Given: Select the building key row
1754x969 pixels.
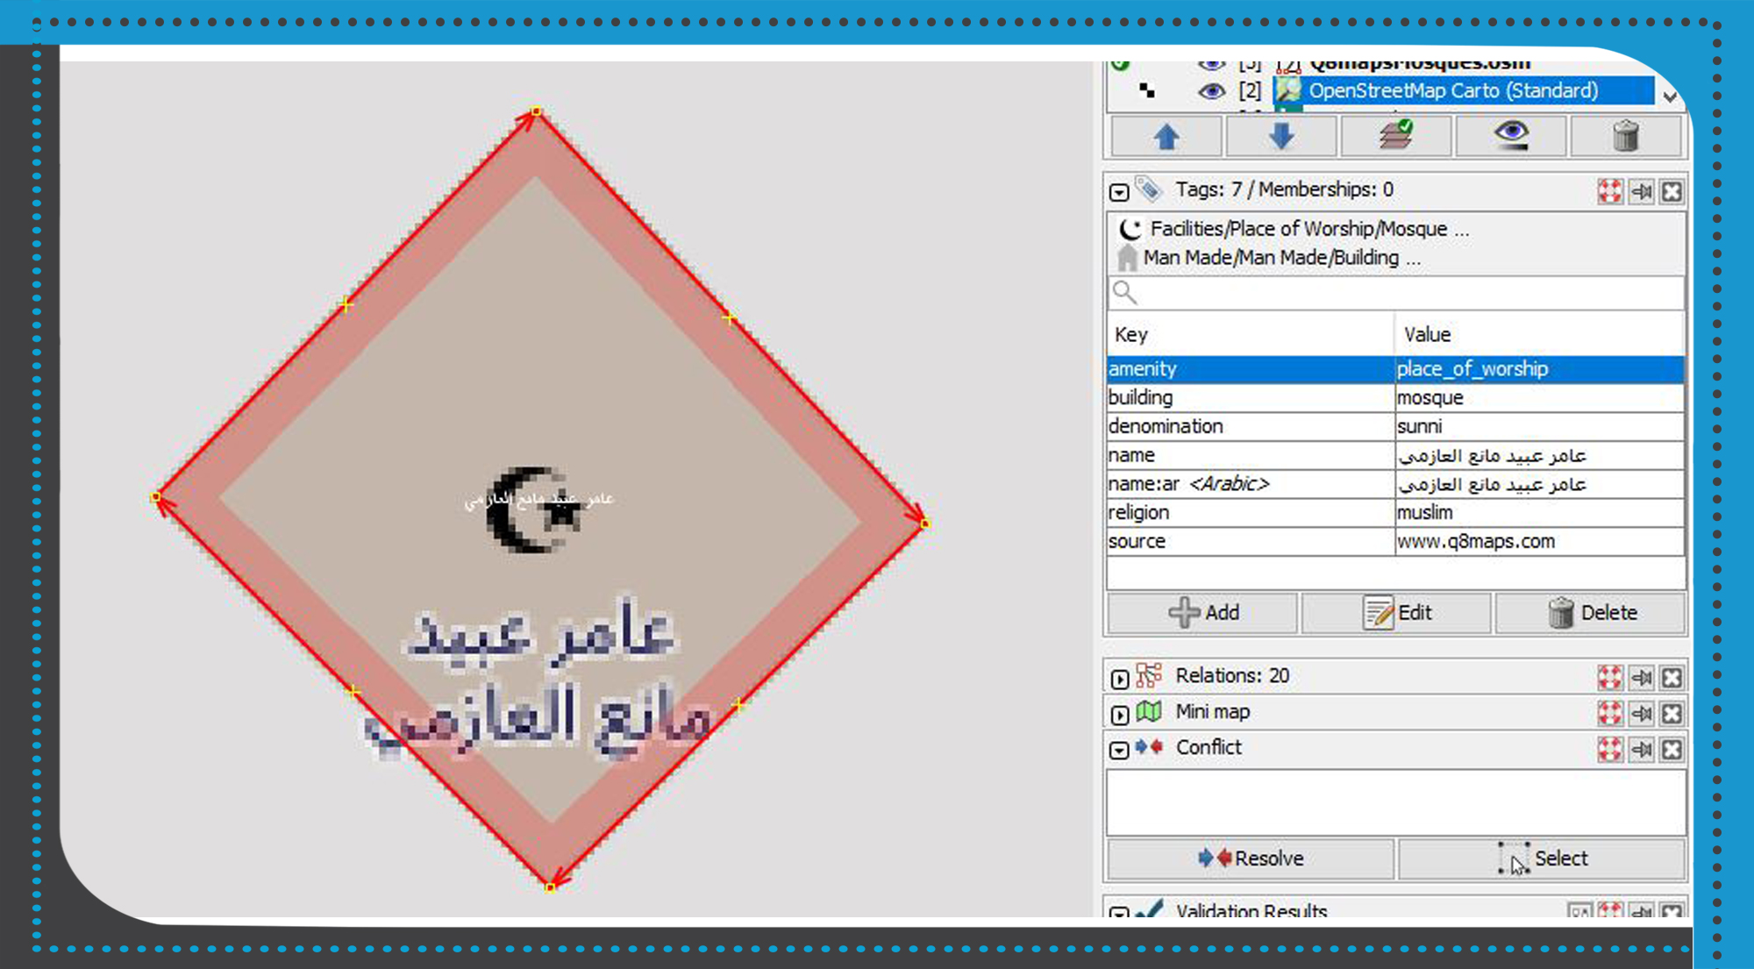Looking at the screenshot, I should [1250, 398].
